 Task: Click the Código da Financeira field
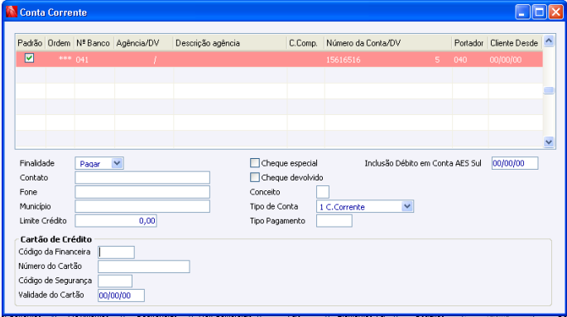(x=116, y=252)
